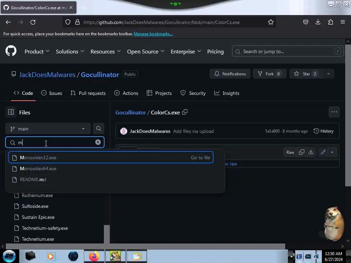Click the Raw button

click(x=290, y=152)
